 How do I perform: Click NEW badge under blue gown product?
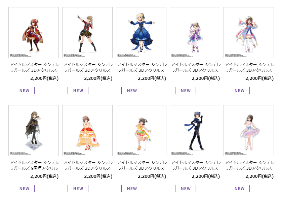132,91
